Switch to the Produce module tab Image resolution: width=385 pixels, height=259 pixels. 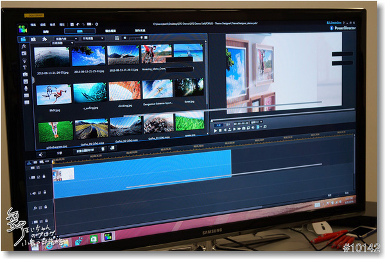click(110, 31)
